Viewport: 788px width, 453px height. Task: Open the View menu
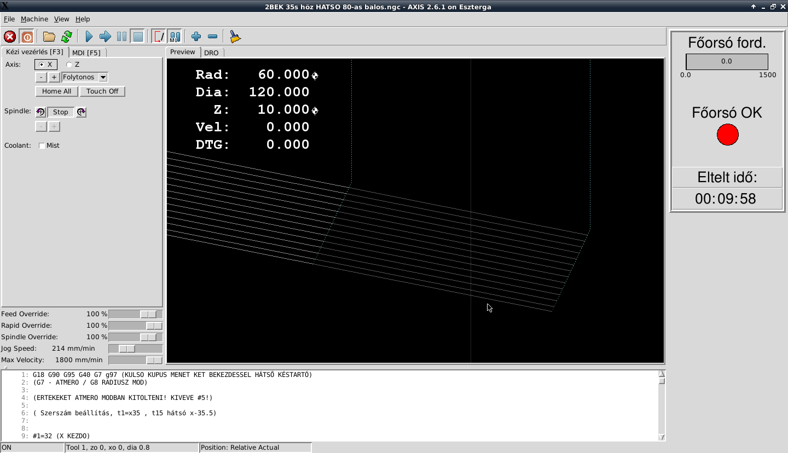(61, 19)
